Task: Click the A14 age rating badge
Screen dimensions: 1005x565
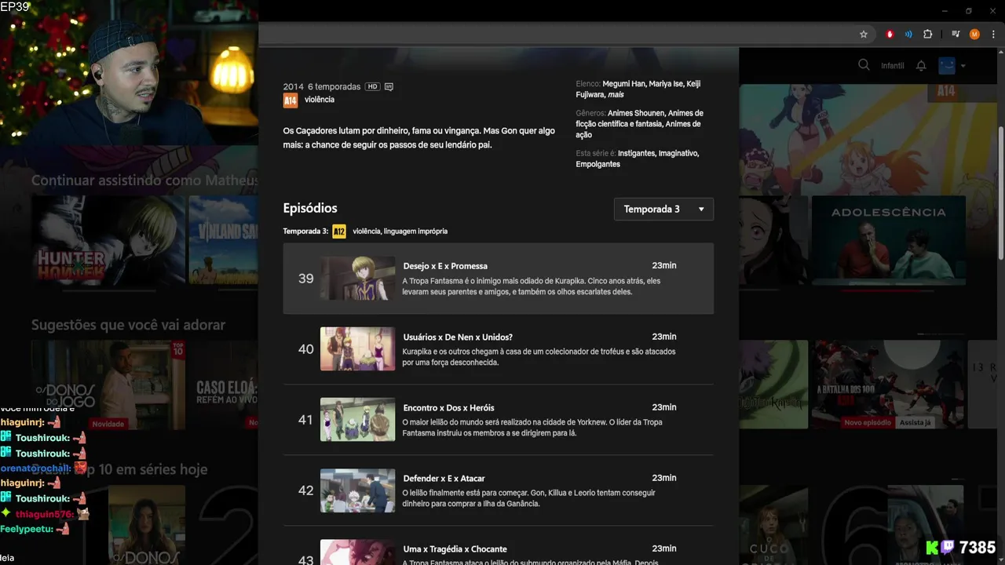Action: tap(291, 100)
